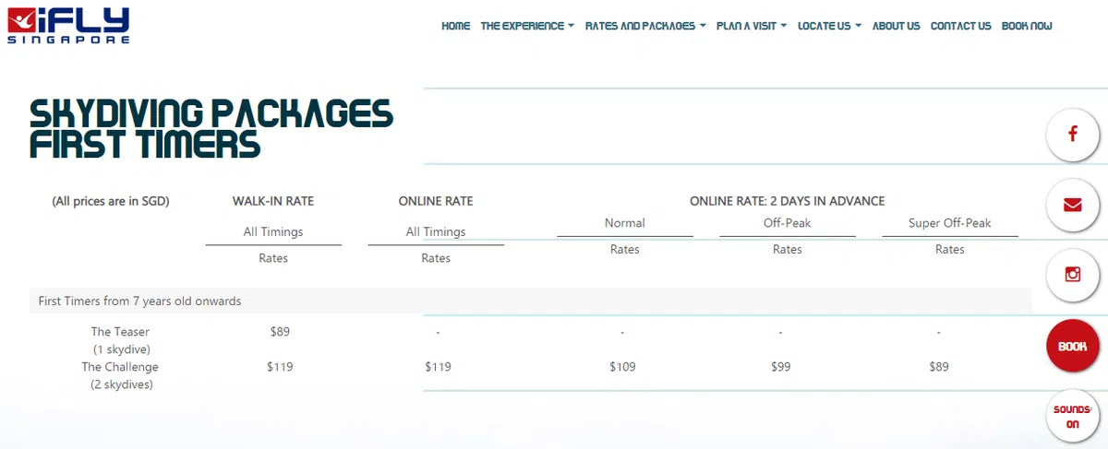Go to the Home menu item
This screenshot has height=449, width=1108.
point(455,26)
